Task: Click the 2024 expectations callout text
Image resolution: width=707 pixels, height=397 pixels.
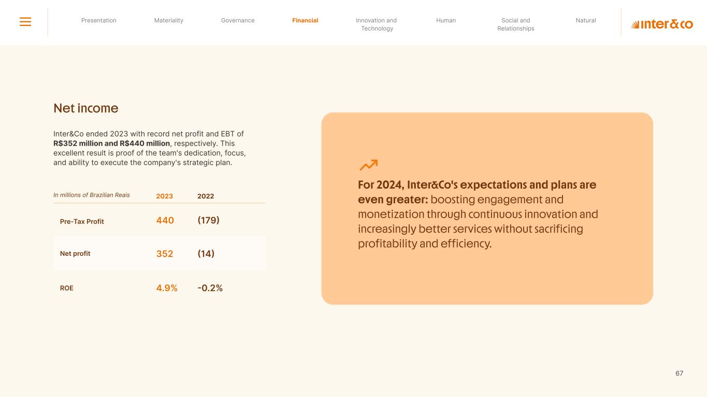Action: 478,214
